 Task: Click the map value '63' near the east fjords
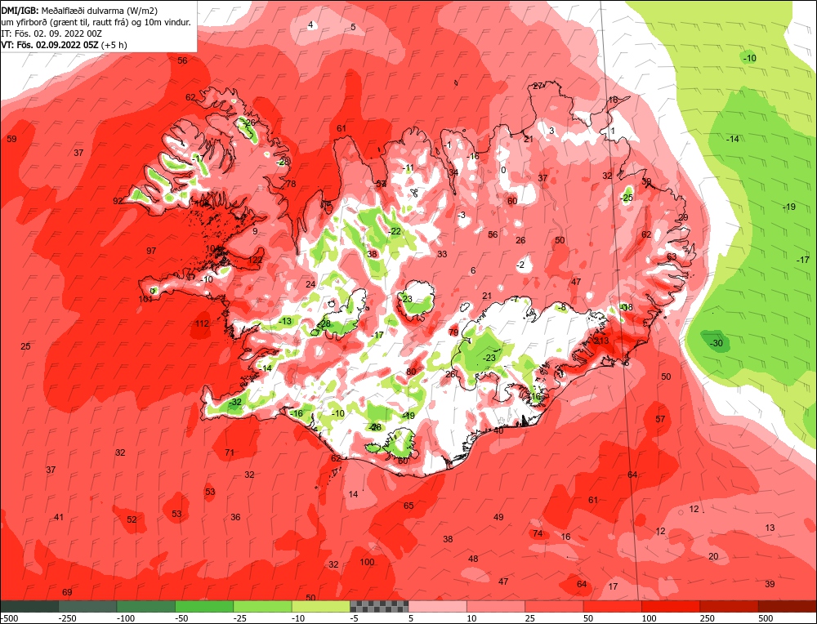[x=672, y=256]
